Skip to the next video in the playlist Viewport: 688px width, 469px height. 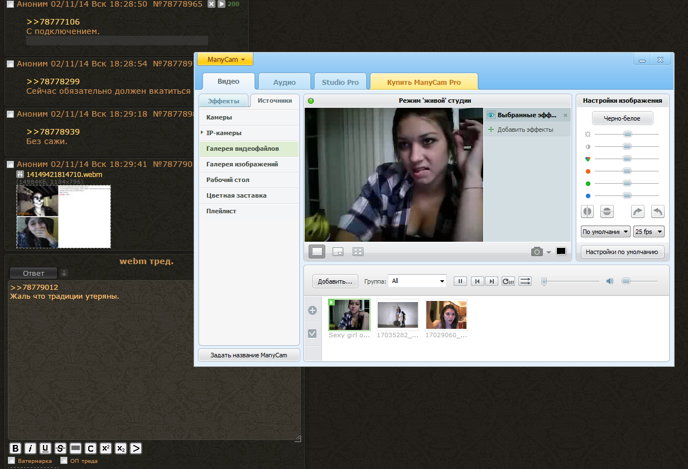[492, 281]
